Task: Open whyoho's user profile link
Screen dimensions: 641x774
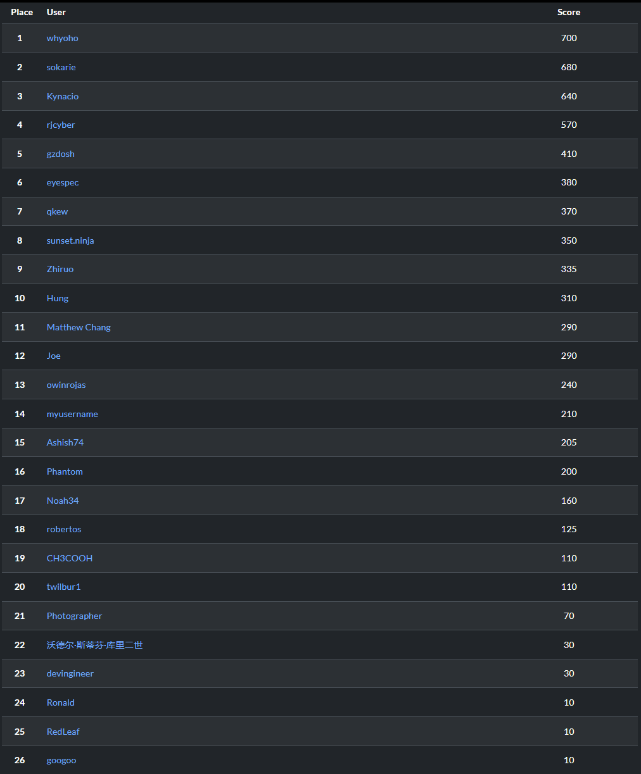Action: tap(62, 38)
